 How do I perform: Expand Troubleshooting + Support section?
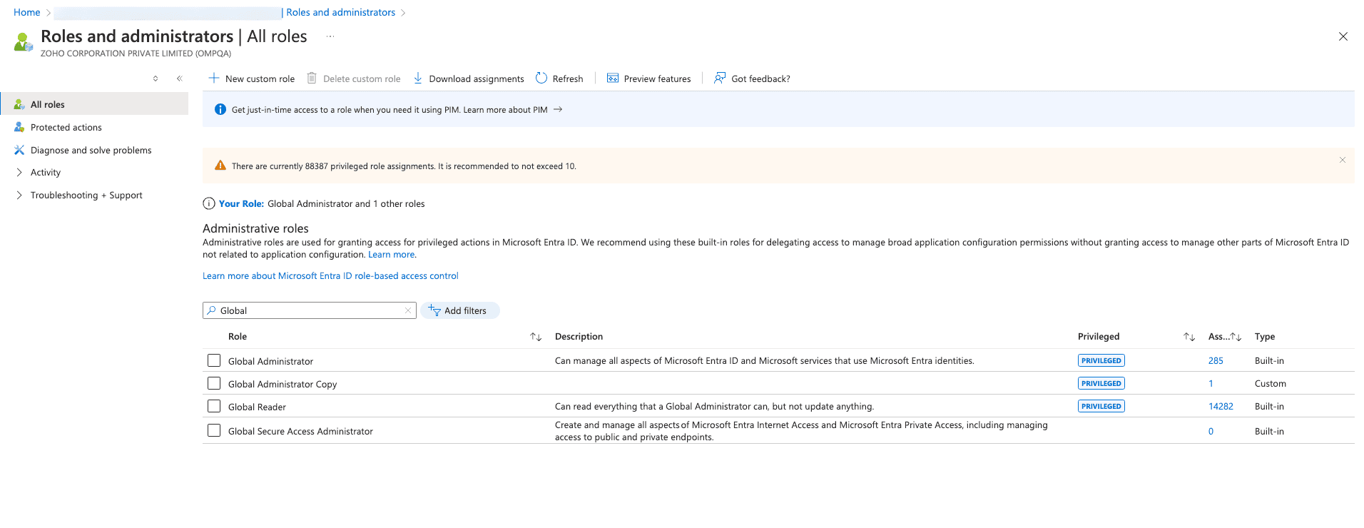click(19, 196)
